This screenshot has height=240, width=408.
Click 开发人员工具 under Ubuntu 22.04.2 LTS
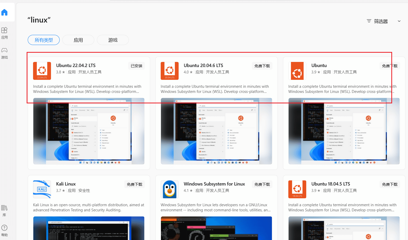(90, 72)
